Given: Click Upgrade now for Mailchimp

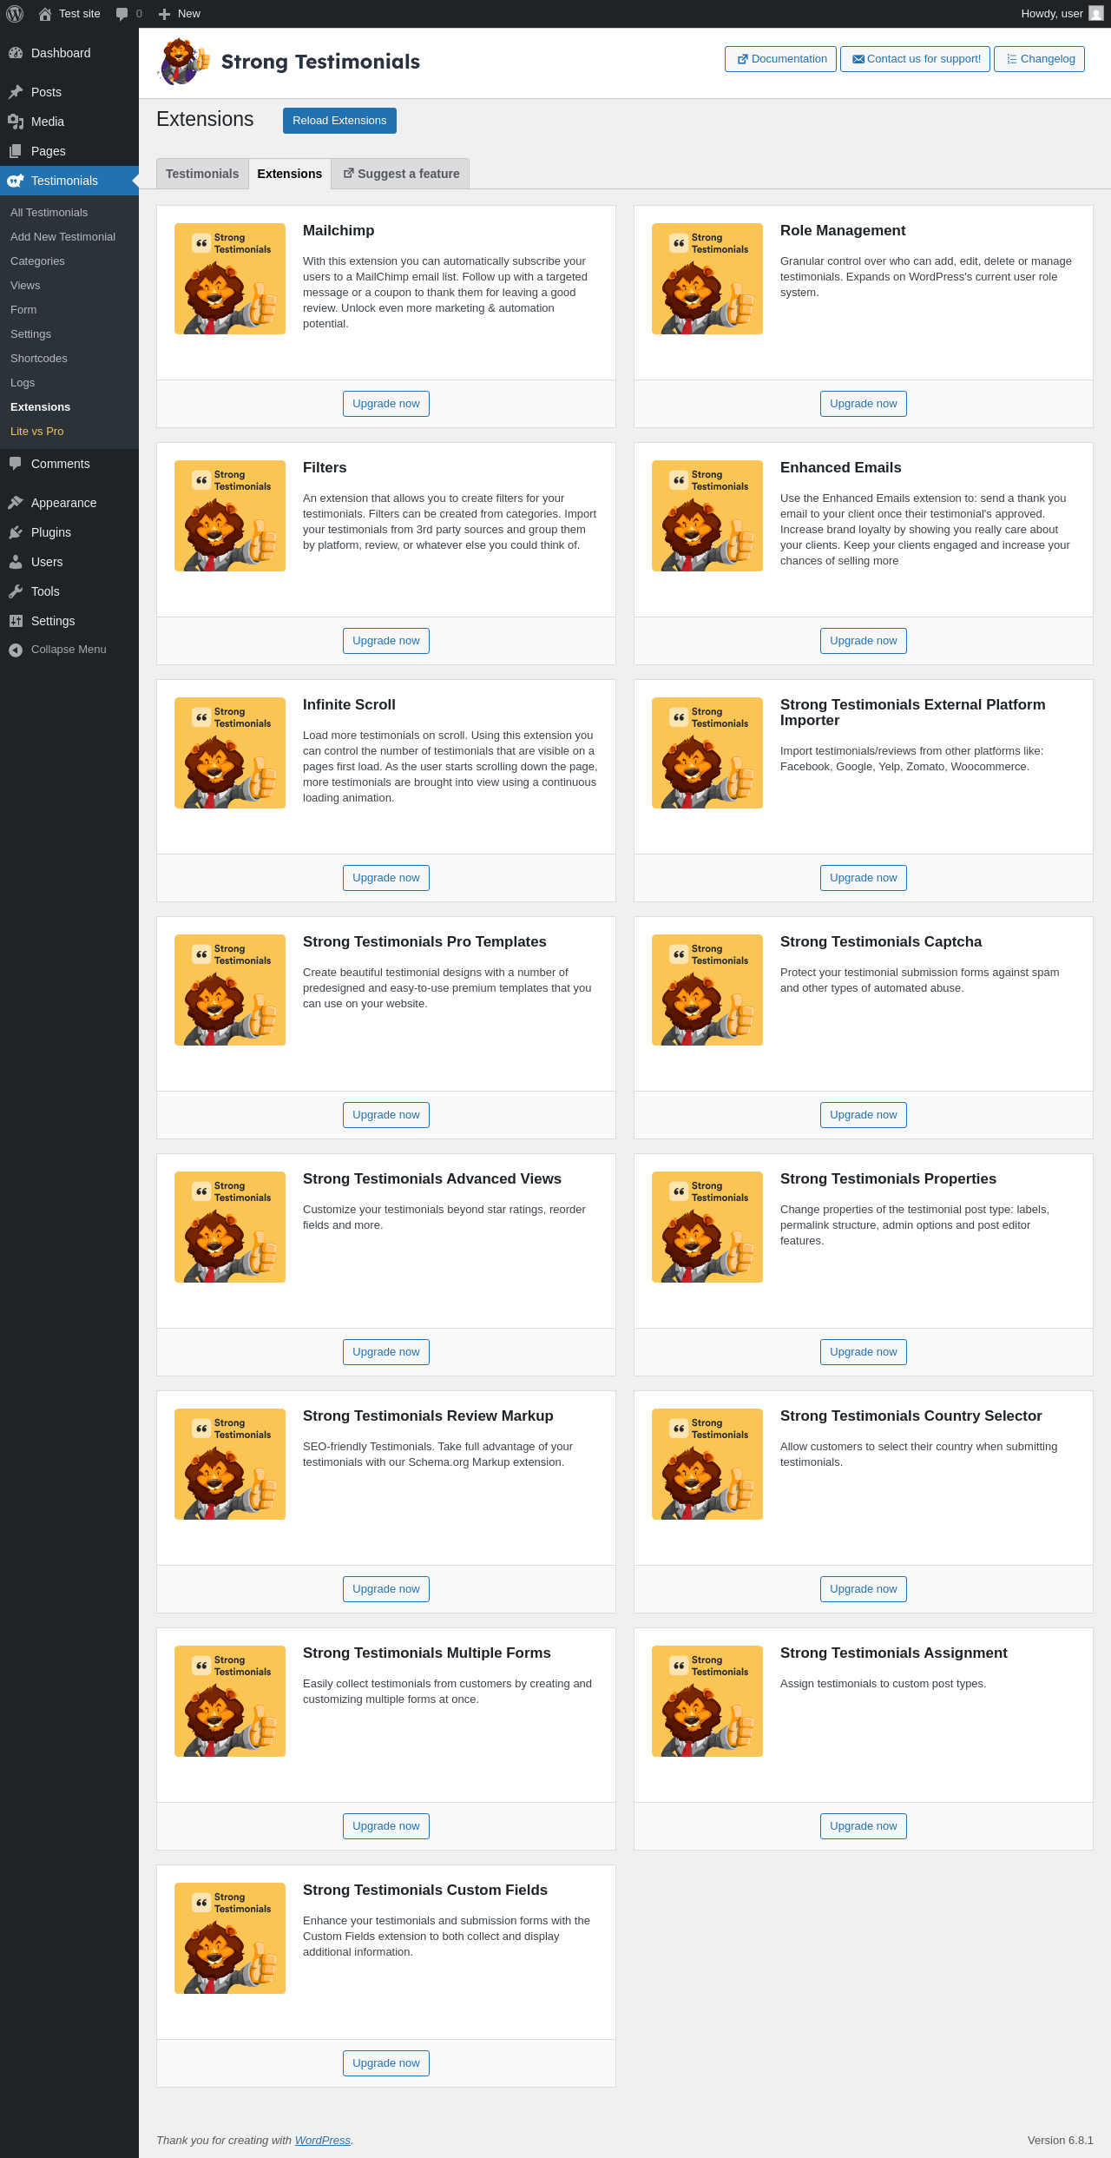Looking at the screenshot, I should [x=386, y=404].
